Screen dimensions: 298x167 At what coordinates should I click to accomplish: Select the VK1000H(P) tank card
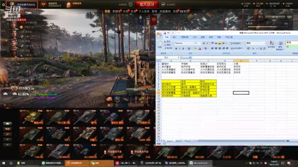pos(58,151)
